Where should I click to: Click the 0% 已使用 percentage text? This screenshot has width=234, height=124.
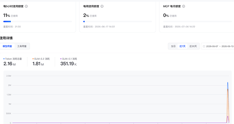(170, 15)
